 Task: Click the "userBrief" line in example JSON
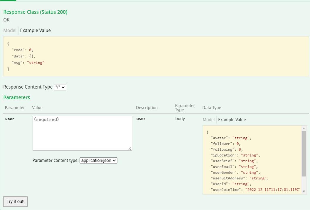[x=234, y=161]
